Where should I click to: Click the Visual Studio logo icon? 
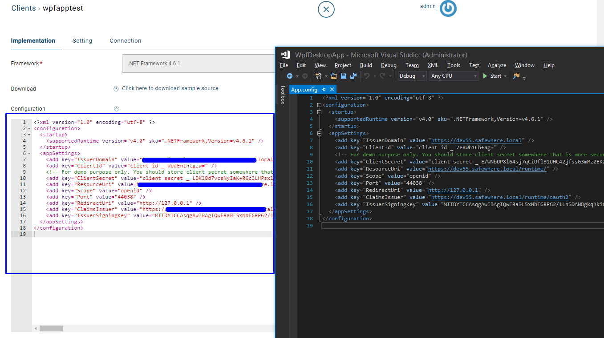click(x=285, y=55)
